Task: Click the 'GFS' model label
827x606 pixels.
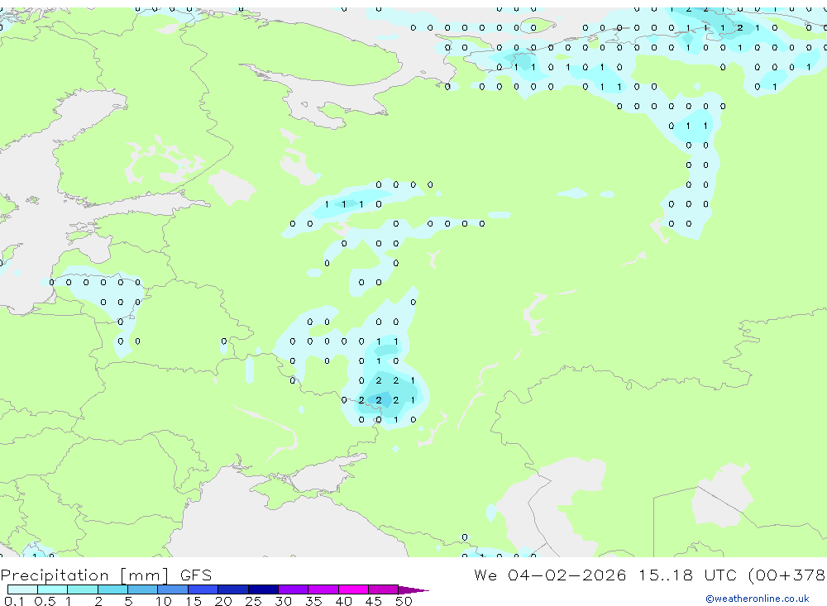Action: click(x=196, y=575)
